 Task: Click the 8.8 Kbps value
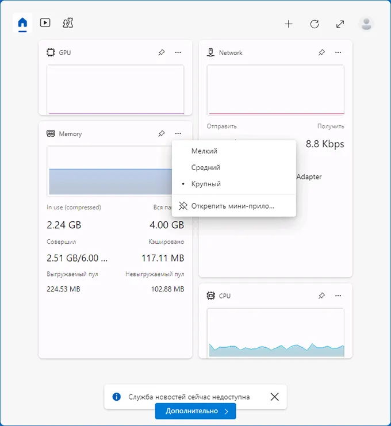pos(325,144)
